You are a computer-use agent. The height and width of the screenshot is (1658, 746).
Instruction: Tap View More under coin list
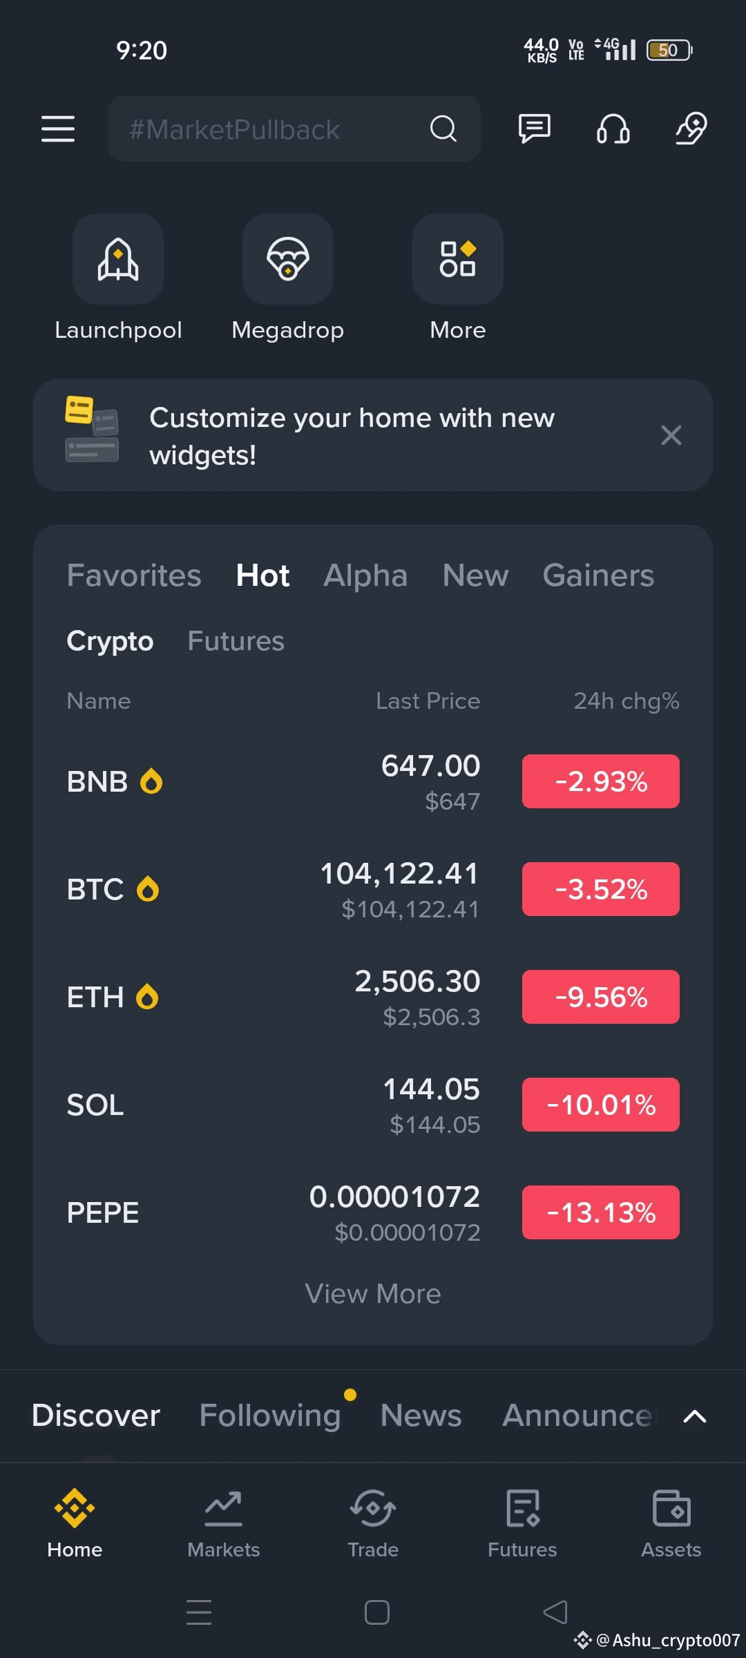pyautogui.click(x=373, y=1294)
